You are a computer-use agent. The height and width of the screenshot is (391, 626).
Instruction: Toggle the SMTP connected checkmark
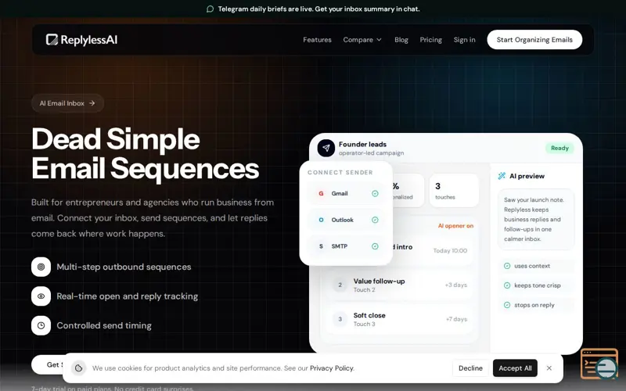[375, 246]
